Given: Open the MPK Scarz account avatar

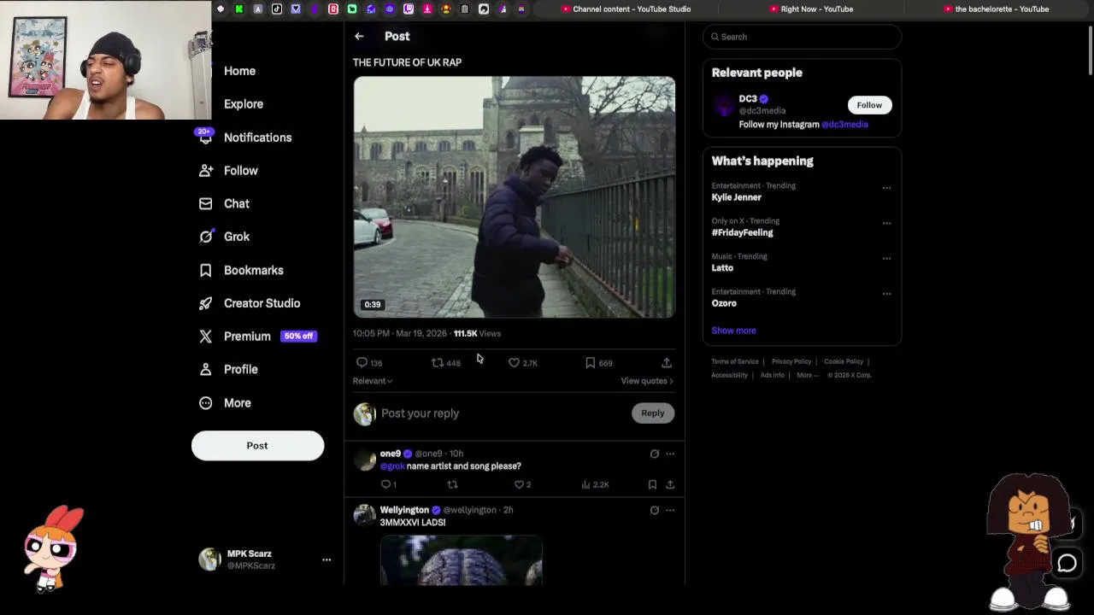Looking at the screenshot, I should click(x=209, y=559).
